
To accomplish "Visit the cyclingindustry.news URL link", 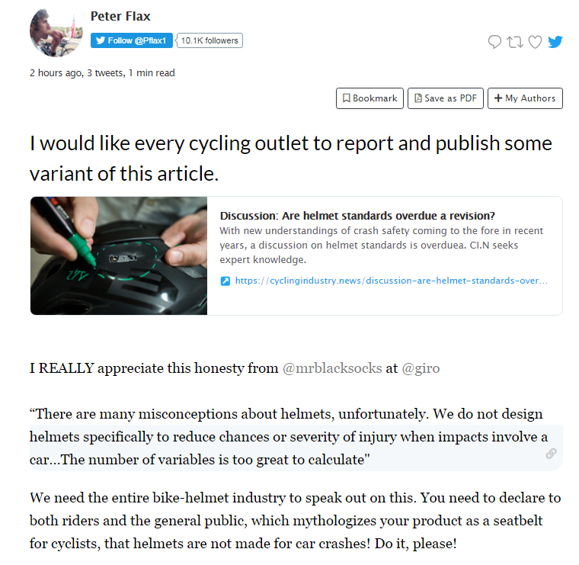I will tap(391, 281).
